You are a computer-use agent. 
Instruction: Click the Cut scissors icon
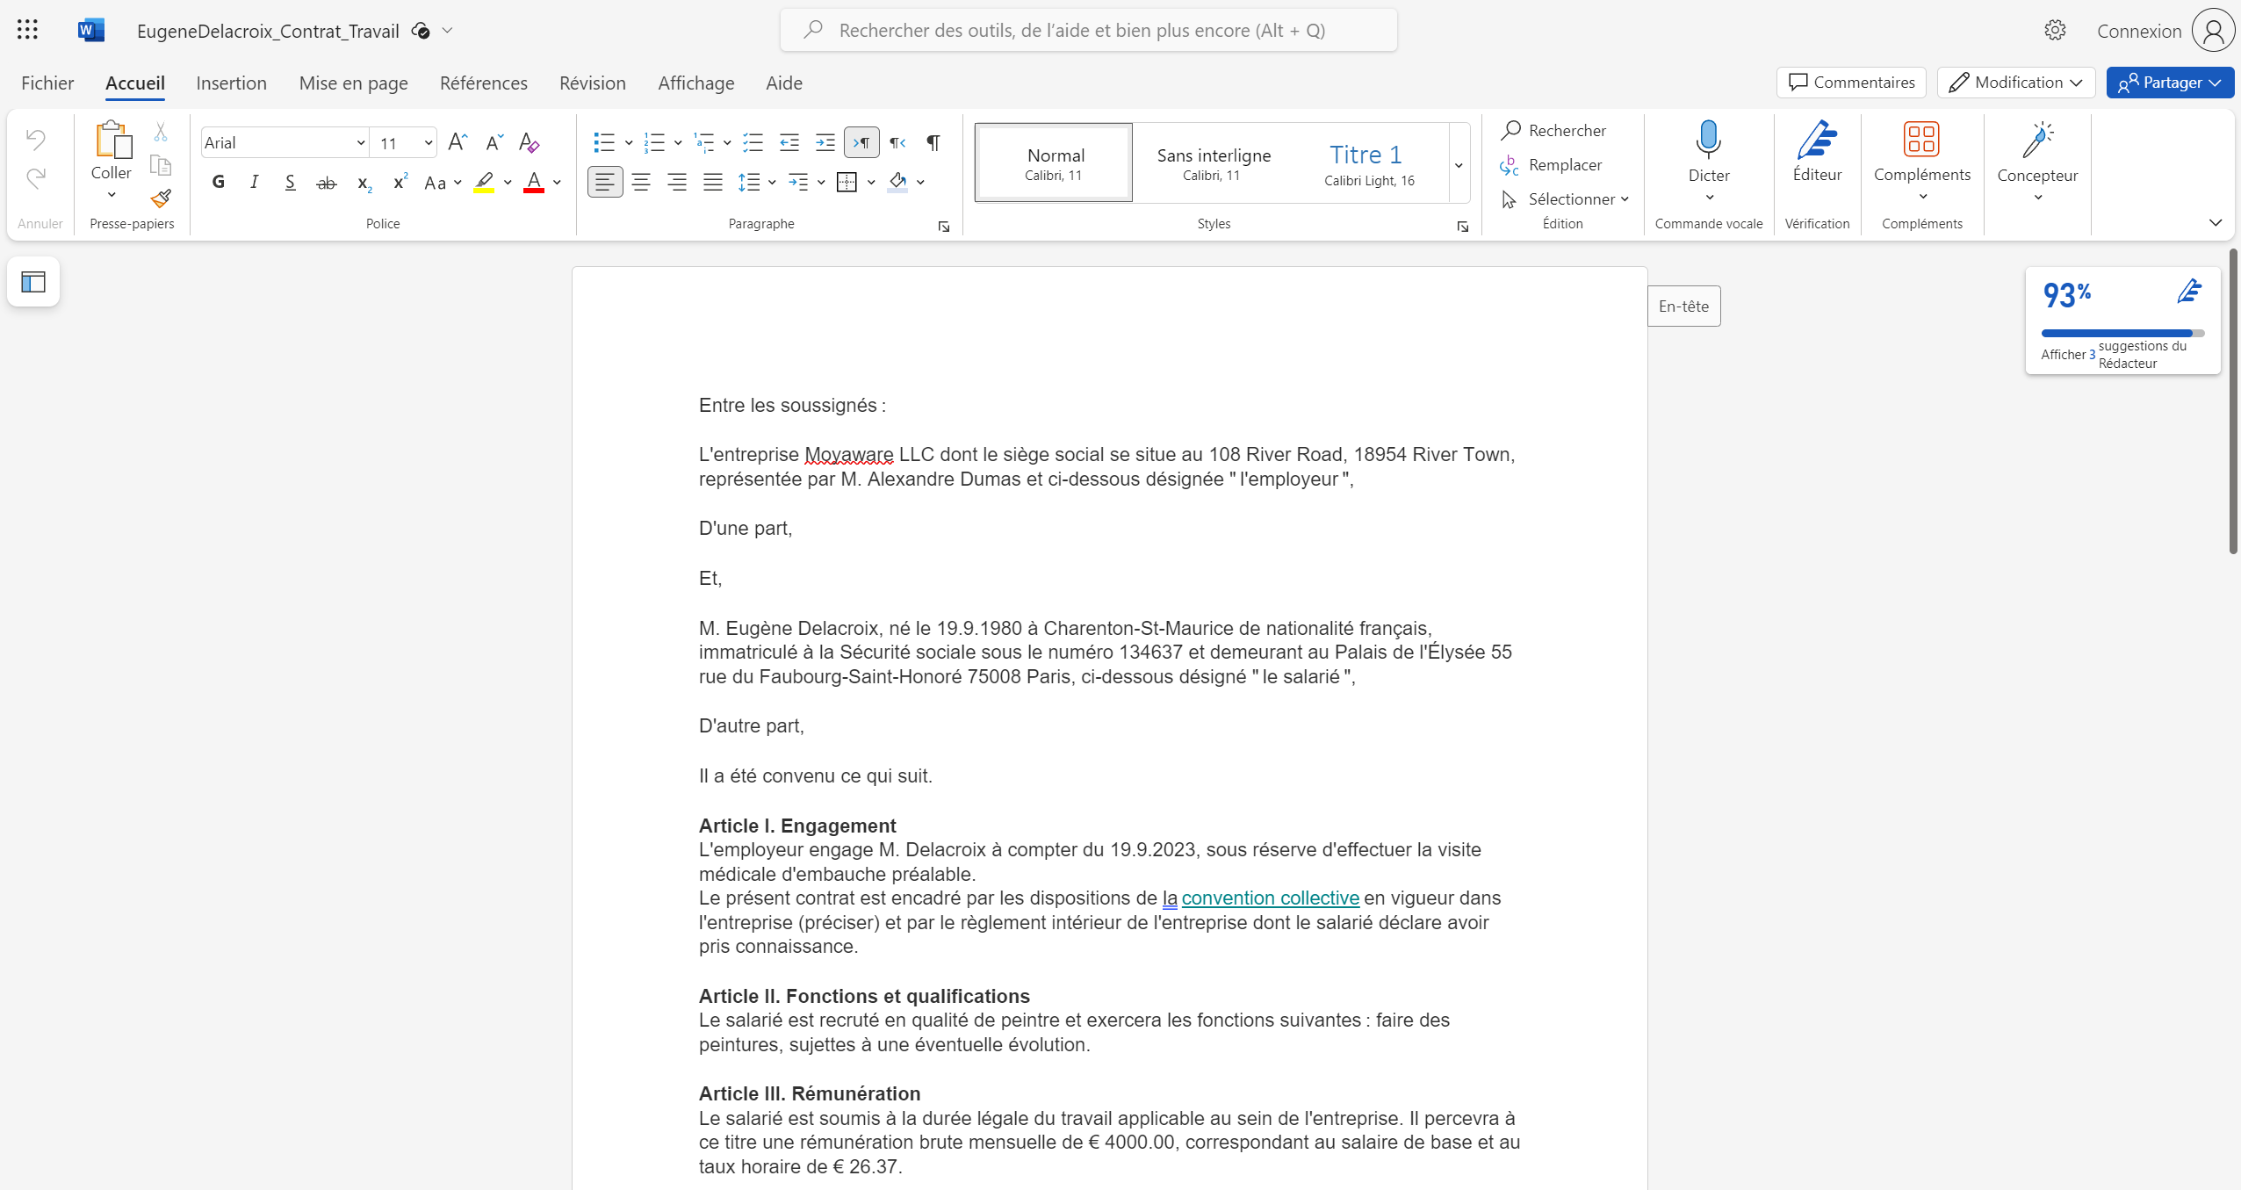(160, 132)
